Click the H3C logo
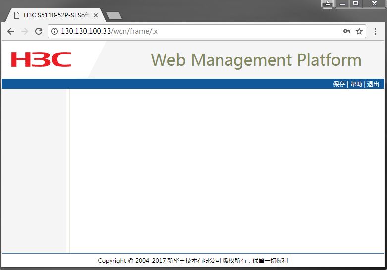 41,59
